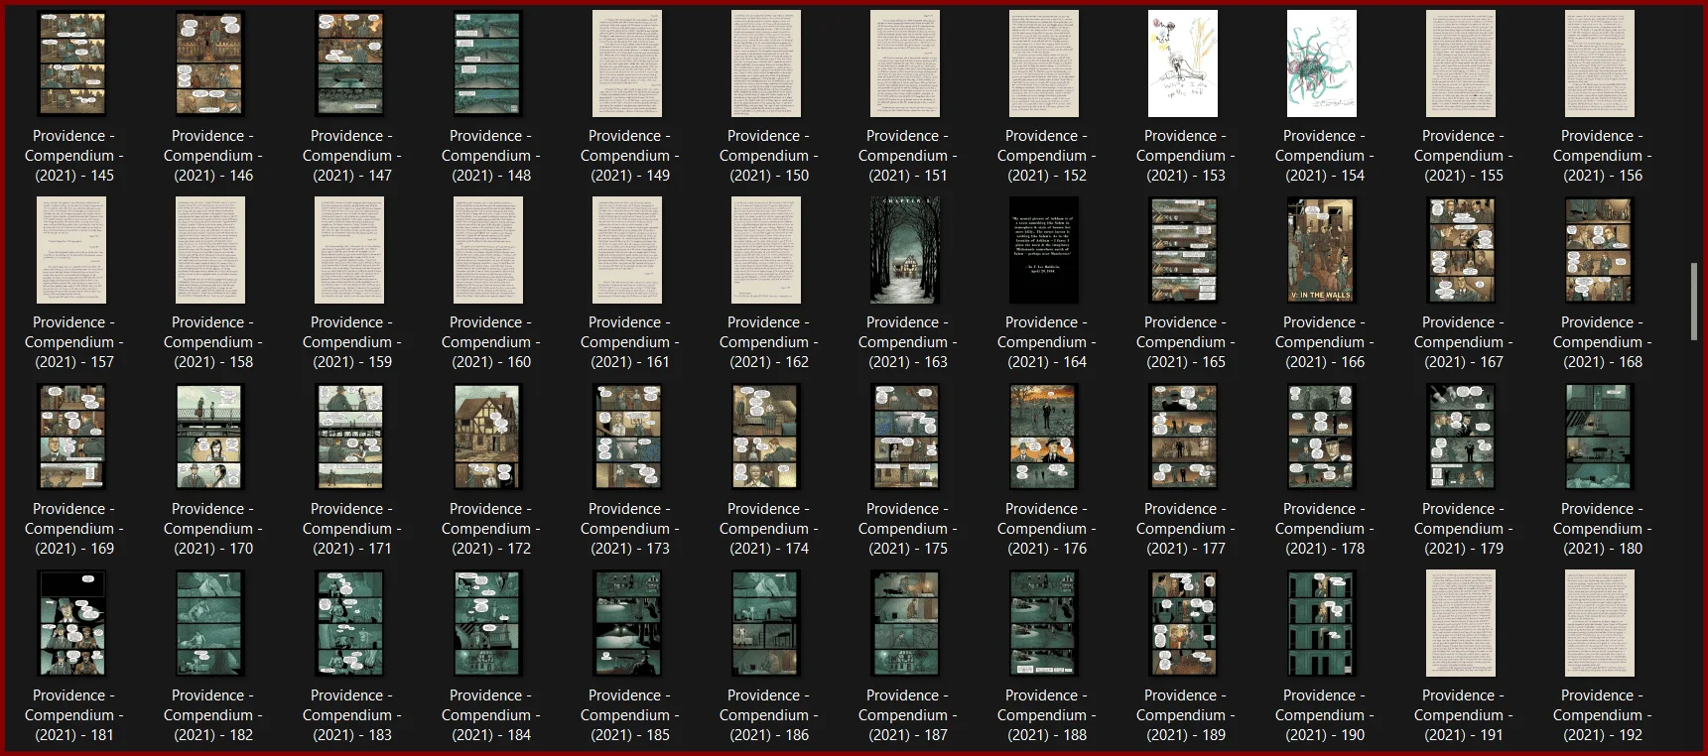1708x756 pixels.
Task: Open the sunset scene thumbnail for page 176
Action: tap(1044, 437)
